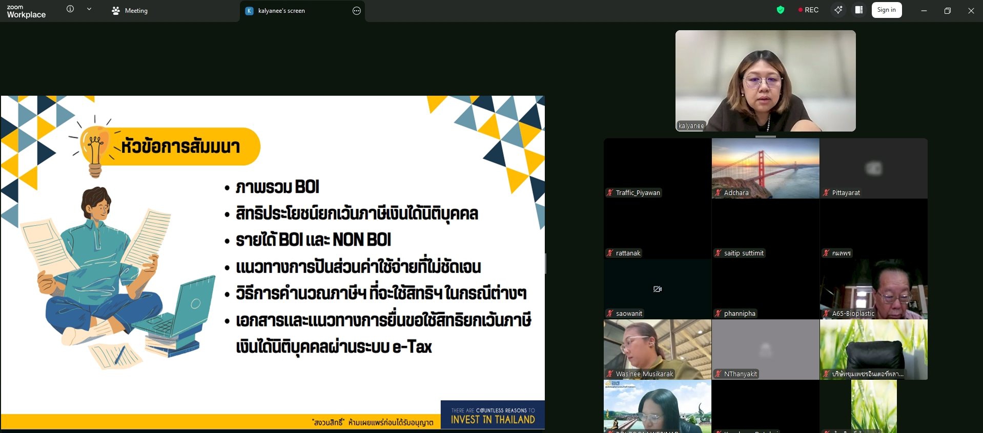
Task: Click the handle bar below kalyanee's video
Action: click(765, 137)
